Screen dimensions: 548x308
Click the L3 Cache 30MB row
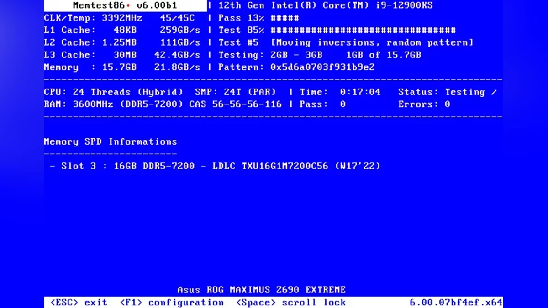click(x=122, y=55)
